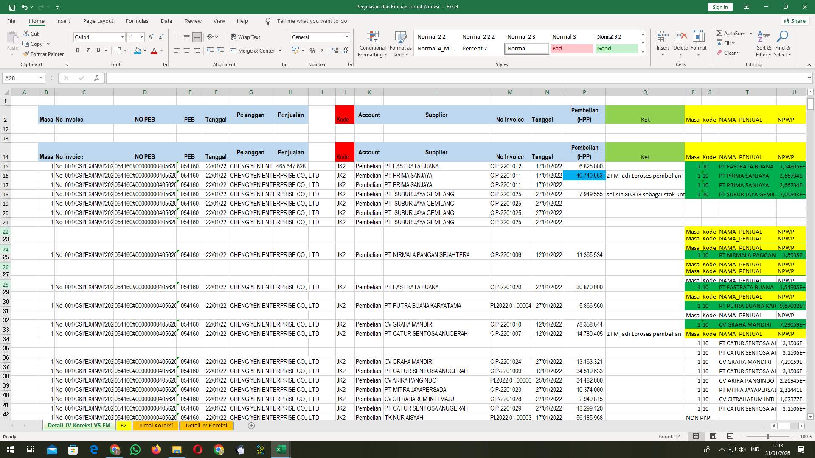Activate the Format Painter
815x458 pixels.
point(44,54)
